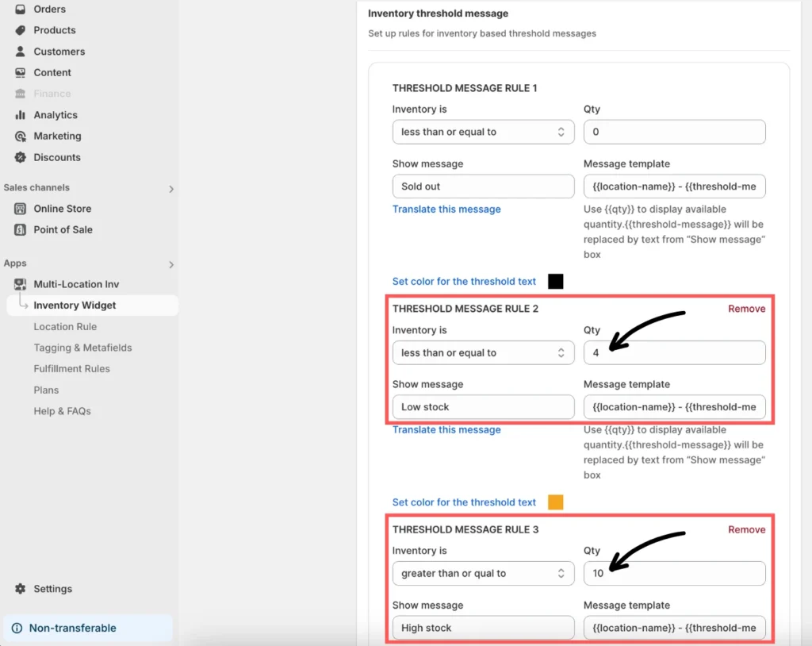The width and height of the screenshot is (812, 646).
Task: Click Translate this message under Sold out
Action: 446,210
